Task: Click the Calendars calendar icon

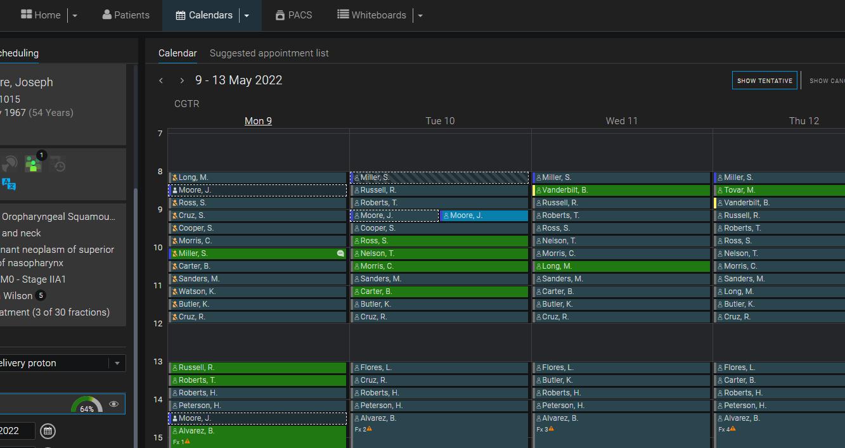Action: click(x=181, y=15)
